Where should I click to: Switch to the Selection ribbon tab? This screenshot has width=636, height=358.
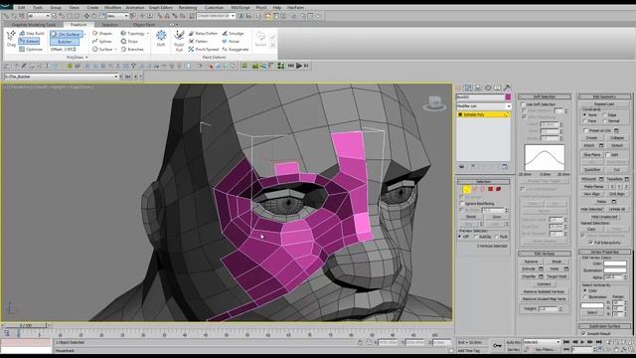coord(109,25)
